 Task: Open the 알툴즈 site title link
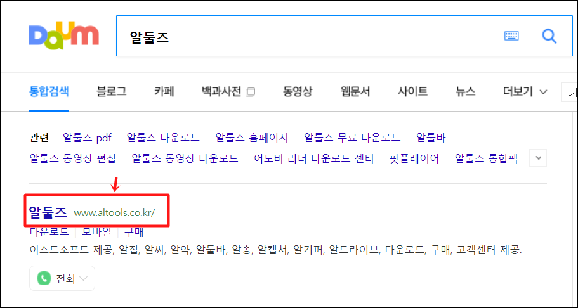click(x=48, y=212)
